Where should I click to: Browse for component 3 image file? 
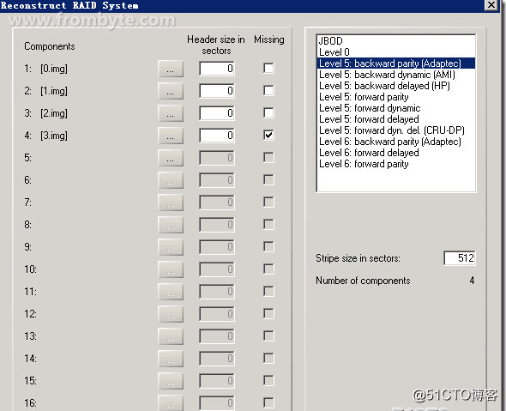171,113
